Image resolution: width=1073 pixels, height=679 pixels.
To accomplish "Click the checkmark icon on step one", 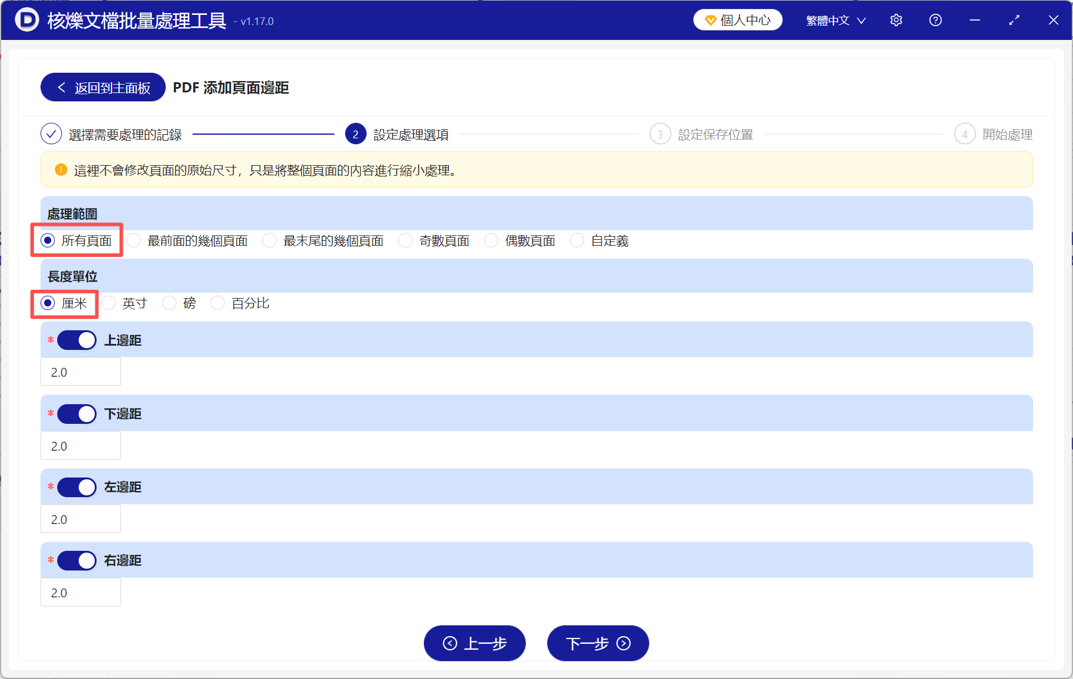I will pos(51,134).
